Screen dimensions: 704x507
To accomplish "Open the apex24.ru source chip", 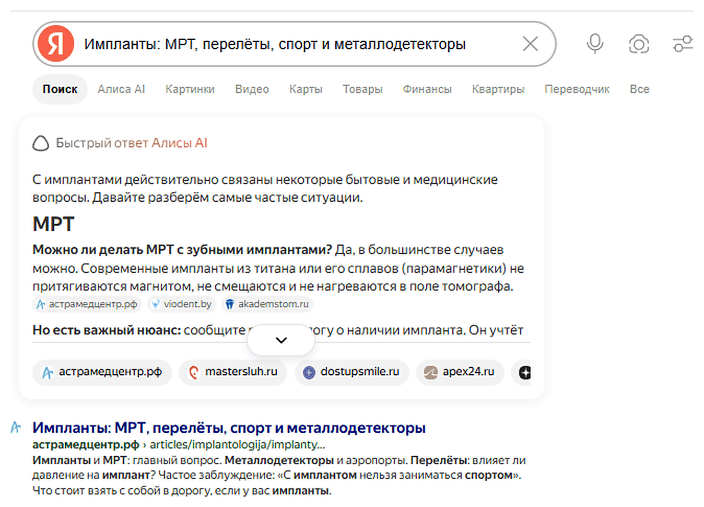I will [460, 372].
